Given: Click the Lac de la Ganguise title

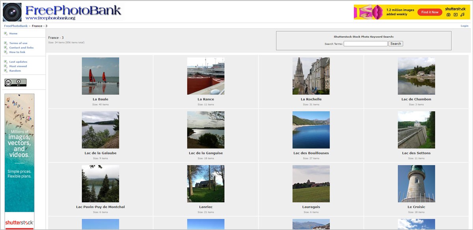Looking at the screenshot, I should tap(206, 153).
